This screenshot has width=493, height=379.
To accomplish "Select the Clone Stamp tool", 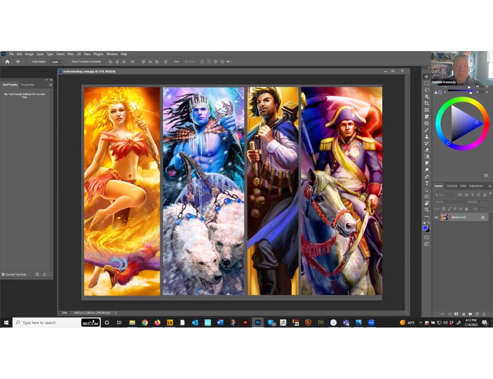I will pyautogui.click(x=426, y=136).
